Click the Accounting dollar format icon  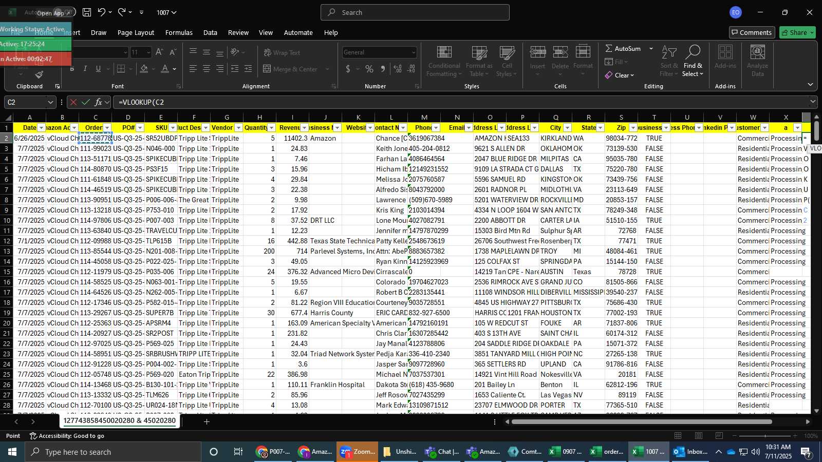348,69
